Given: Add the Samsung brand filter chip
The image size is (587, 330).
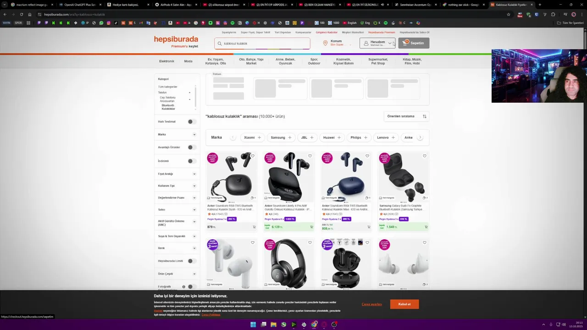Looking at the screenshot, I should tap(281, 137).
